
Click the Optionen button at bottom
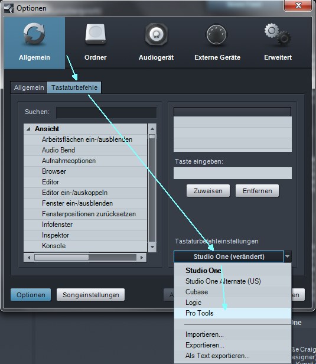(x=31, y=295)
